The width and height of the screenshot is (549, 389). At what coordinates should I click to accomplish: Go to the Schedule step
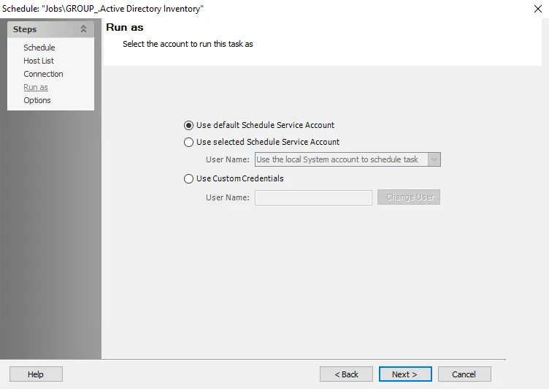[x=39, y=48]
